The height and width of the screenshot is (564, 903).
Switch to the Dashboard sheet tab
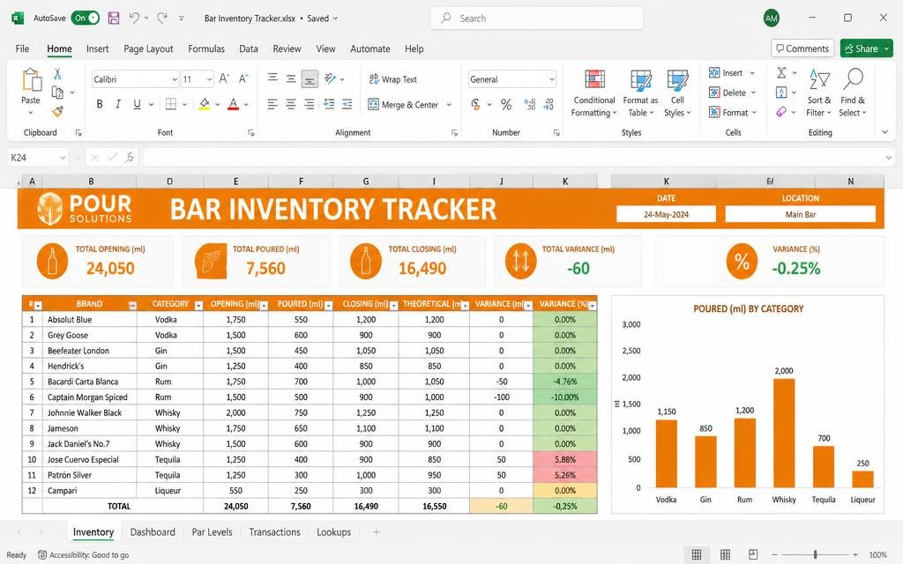(153, 532)
